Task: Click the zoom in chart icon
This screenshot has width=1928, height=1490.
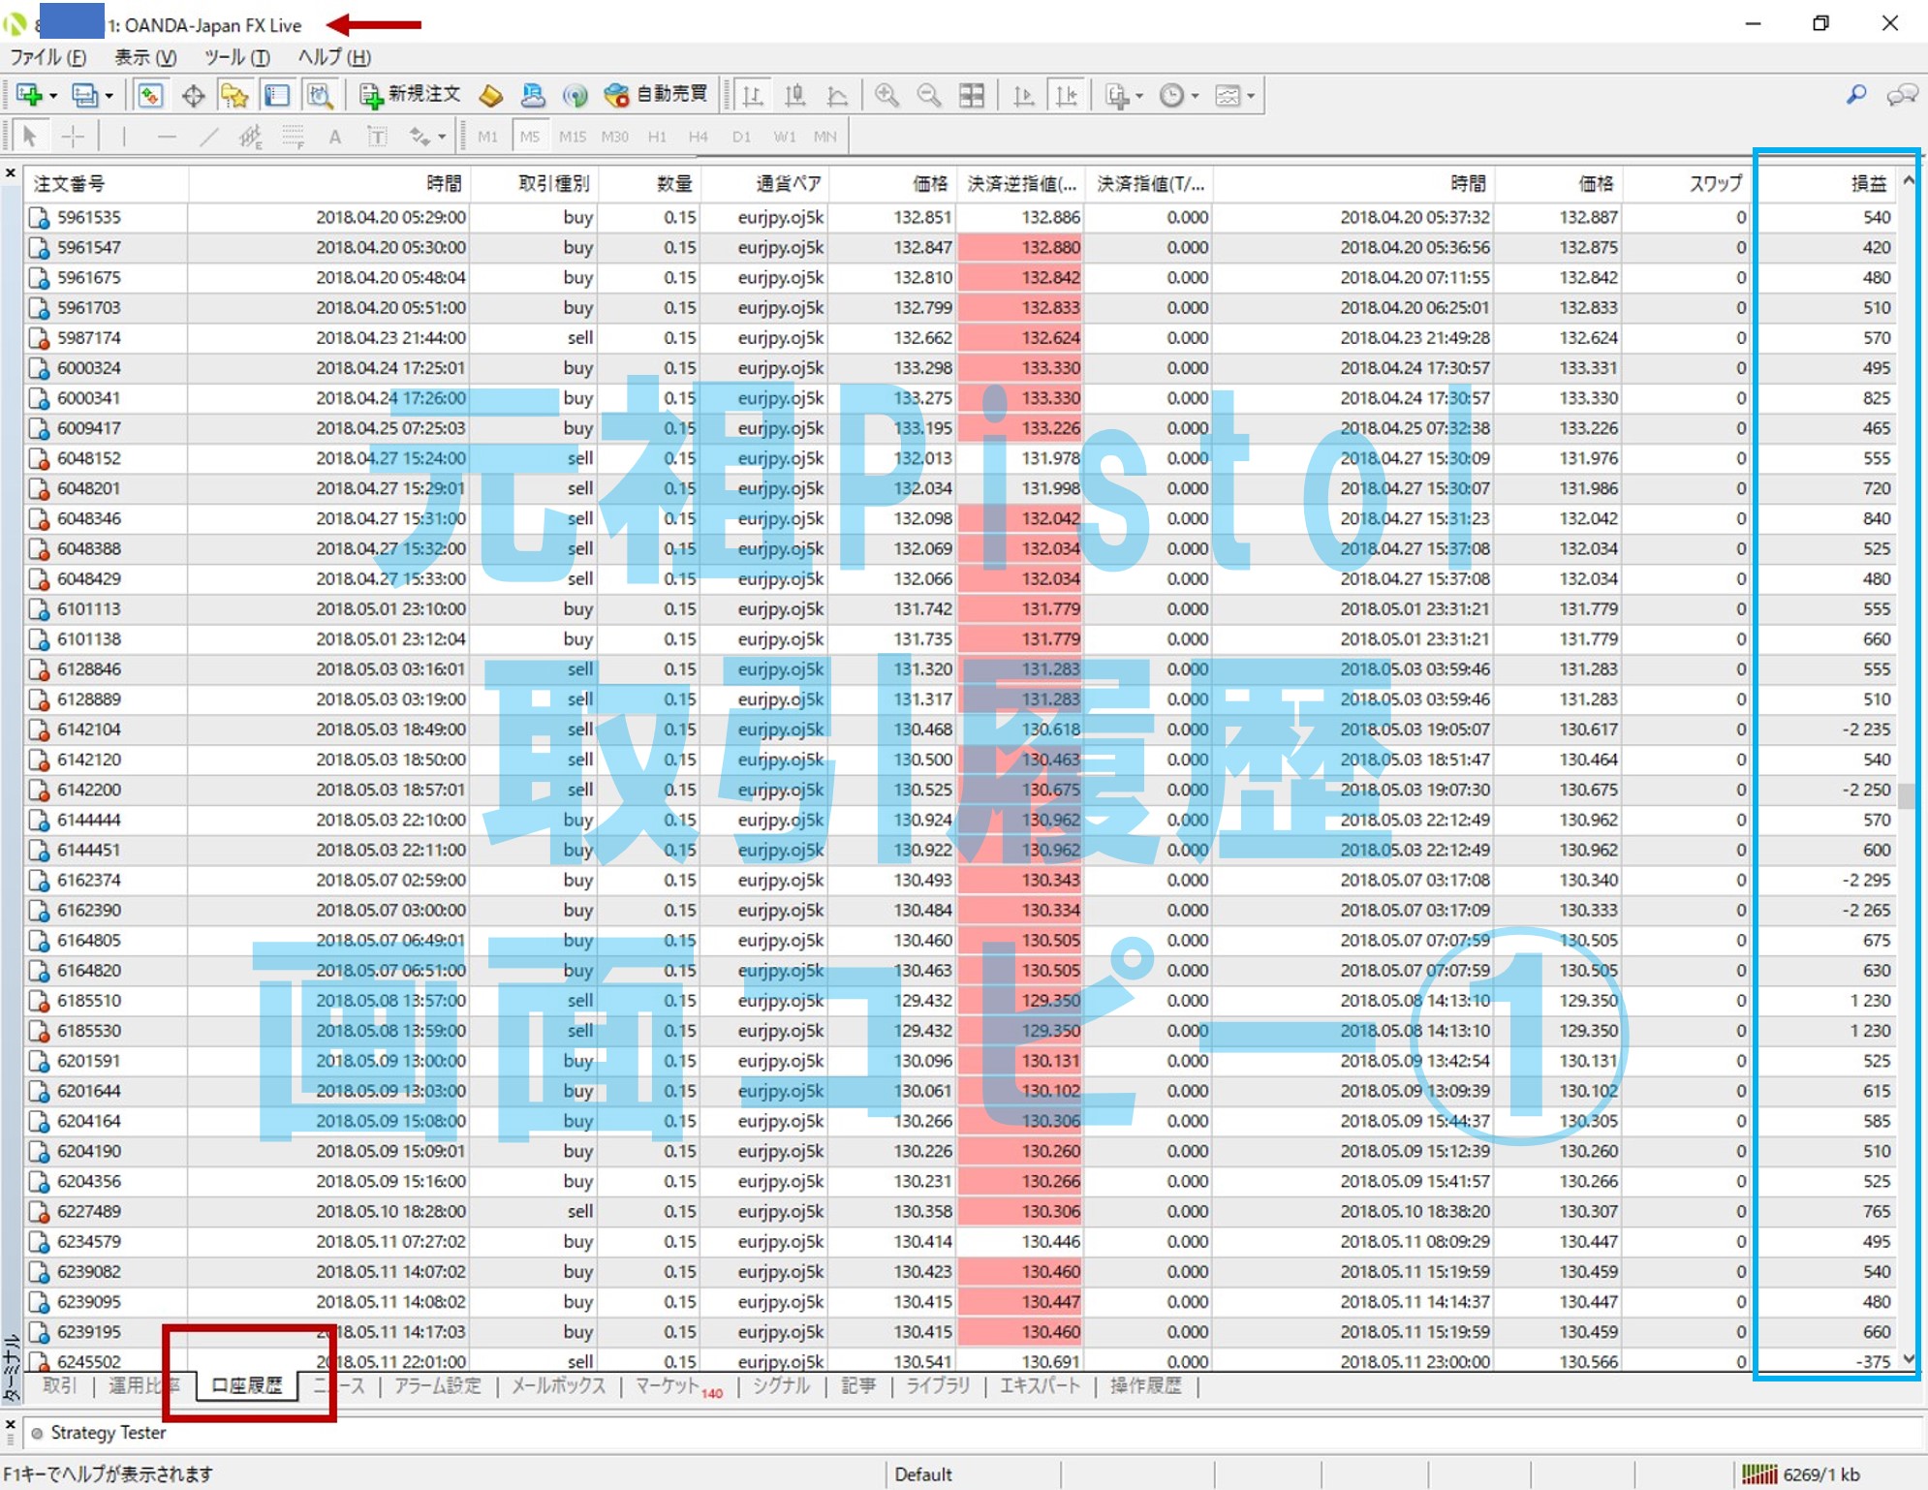Action: (886, 95)
